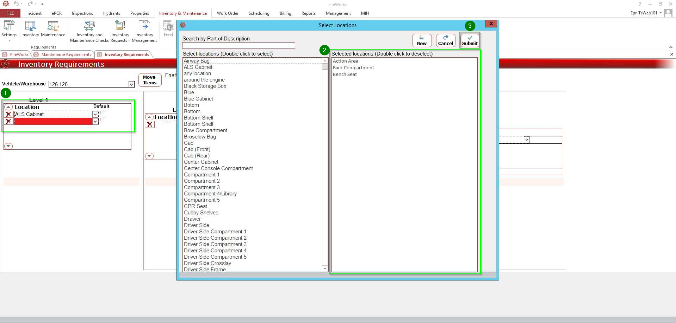Open the red empty location dropdown
This screenshot has width=676, height=323.
[95, 121]
